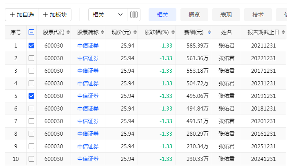Select salary value 561.36万

coord(198,58)
